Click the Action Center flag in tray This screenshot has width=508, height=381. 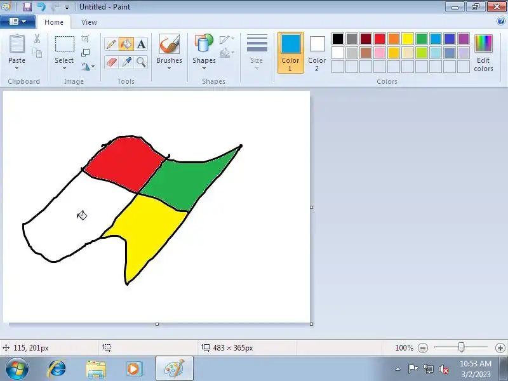412,369
